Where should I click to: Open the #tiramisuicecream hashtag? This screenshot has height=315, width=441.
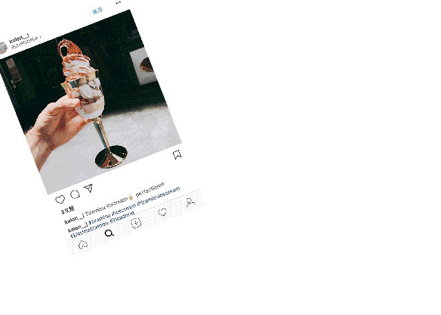point(158,195)
